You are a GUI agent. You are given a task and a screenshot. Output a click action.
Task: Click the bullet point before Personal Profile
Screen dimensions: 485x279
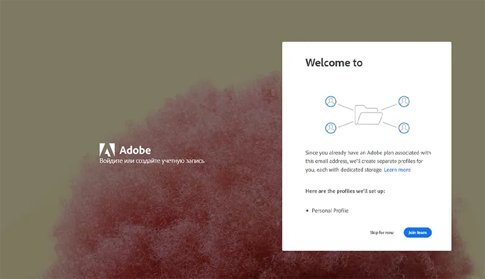[307, 211]
